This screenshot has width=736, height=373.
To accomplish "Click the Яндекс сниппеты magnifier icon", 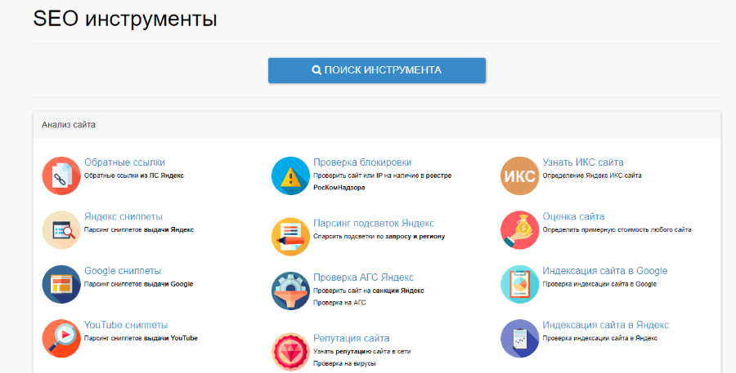I will pyautogui.click(x=61, y=230).
